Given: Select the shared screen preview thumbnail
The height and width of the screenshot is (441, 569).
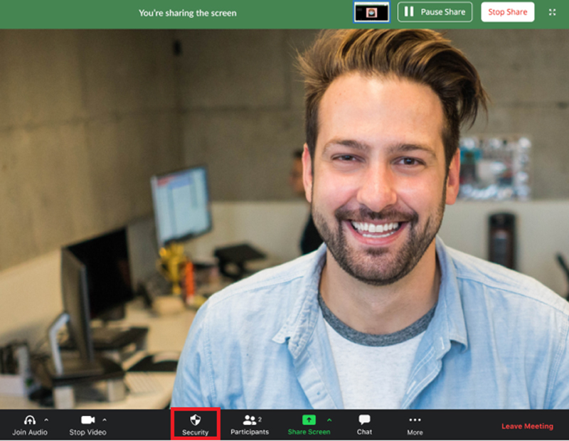Looking at the screenshot, I should [x=371, y=12].
